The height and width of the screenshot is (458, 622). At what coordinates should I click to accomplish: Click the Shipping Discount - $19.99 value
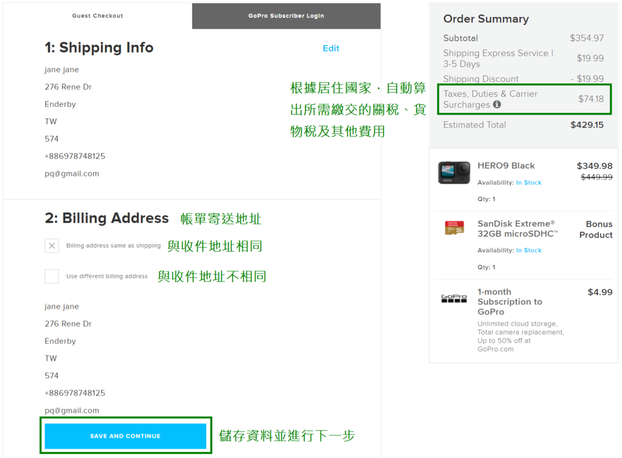click(587, 79)
